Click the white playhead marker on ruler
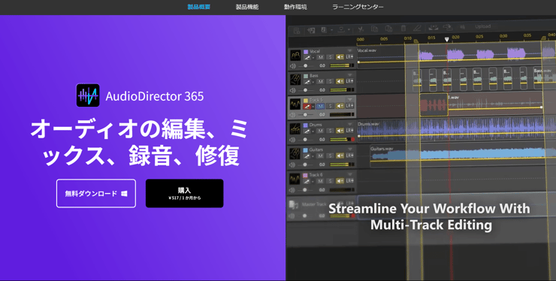Viewport: 556px width, 281px height. (x=447, y=39)
